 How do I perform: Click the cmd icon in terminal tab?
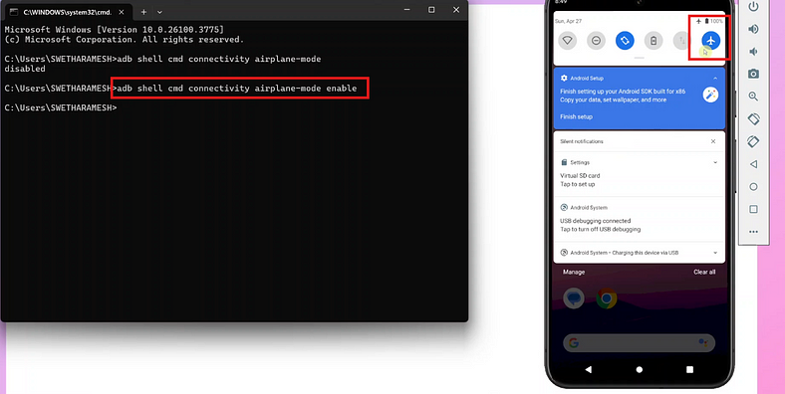14,12
